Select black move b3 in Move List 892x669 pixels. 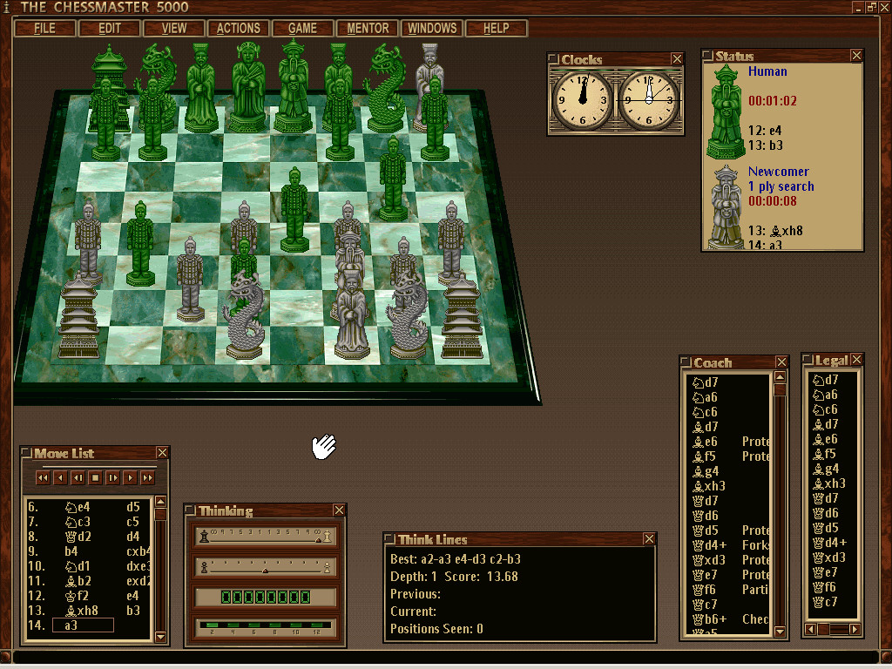click(x=133, y=611)
